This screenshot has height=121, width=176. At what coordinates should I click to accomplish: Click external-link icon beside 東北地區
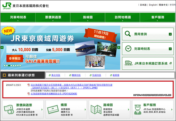(50, 75)
